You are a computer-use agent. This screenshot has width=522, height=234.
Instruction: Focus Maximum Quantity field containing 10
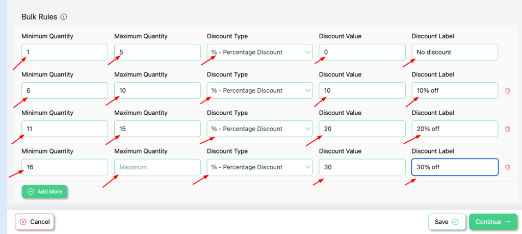coord(158,91)
